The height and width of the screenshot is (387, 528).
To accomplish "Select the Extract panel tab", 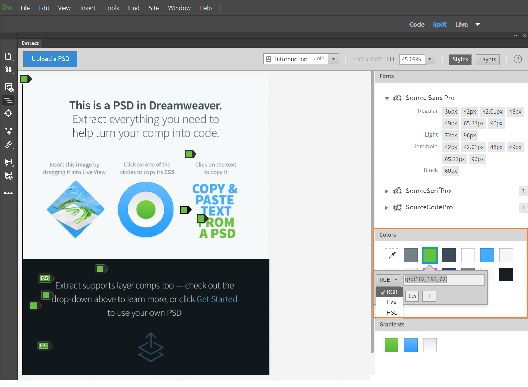I will (x=30, y=43).
